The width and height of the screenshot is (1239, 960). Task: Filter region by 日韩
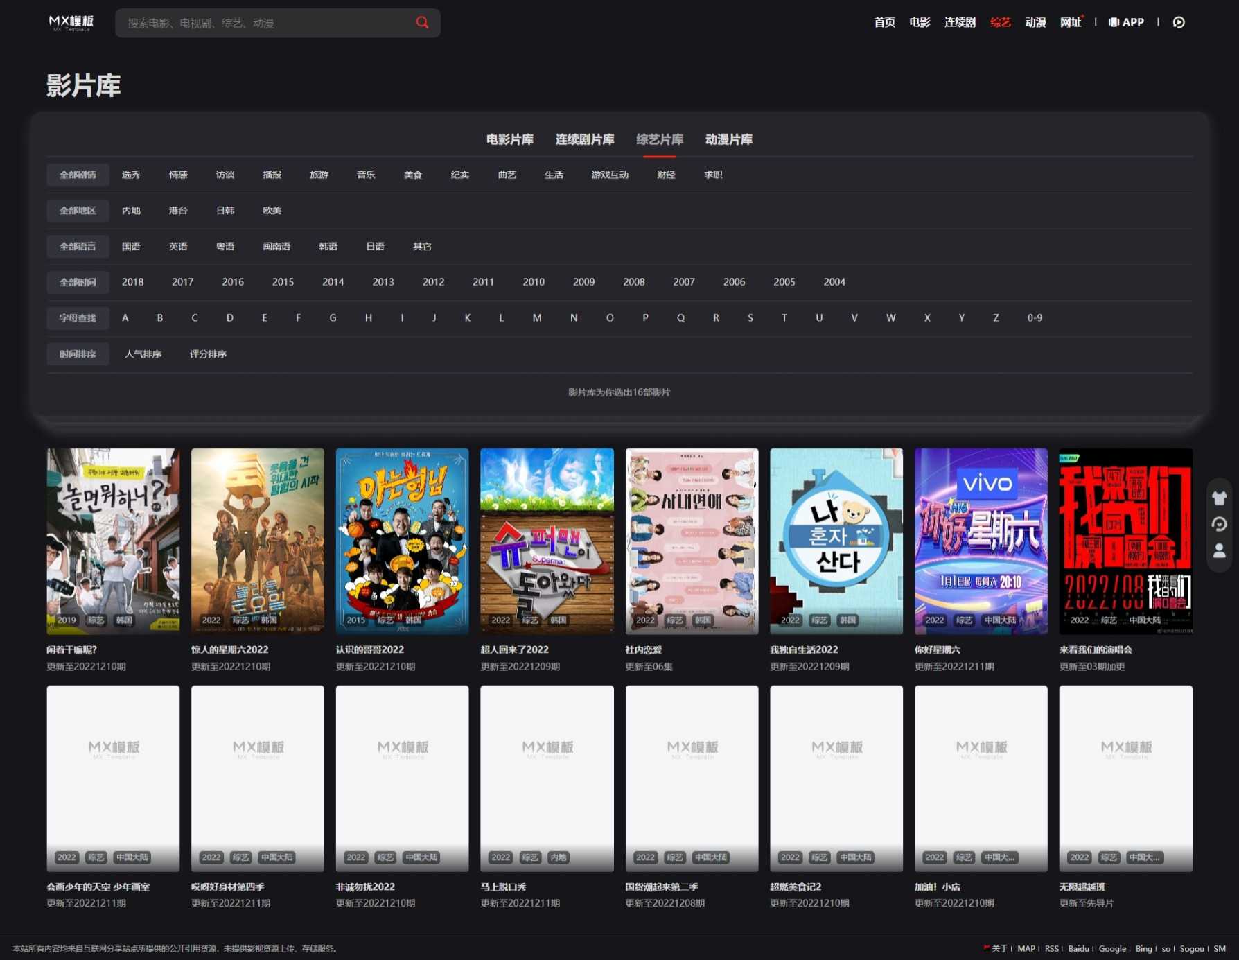point(225,211)
